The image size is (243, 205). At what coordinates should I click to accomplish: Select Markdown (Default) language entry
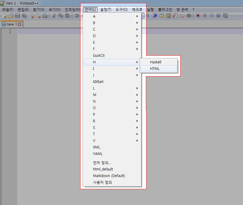pos(112,176)
